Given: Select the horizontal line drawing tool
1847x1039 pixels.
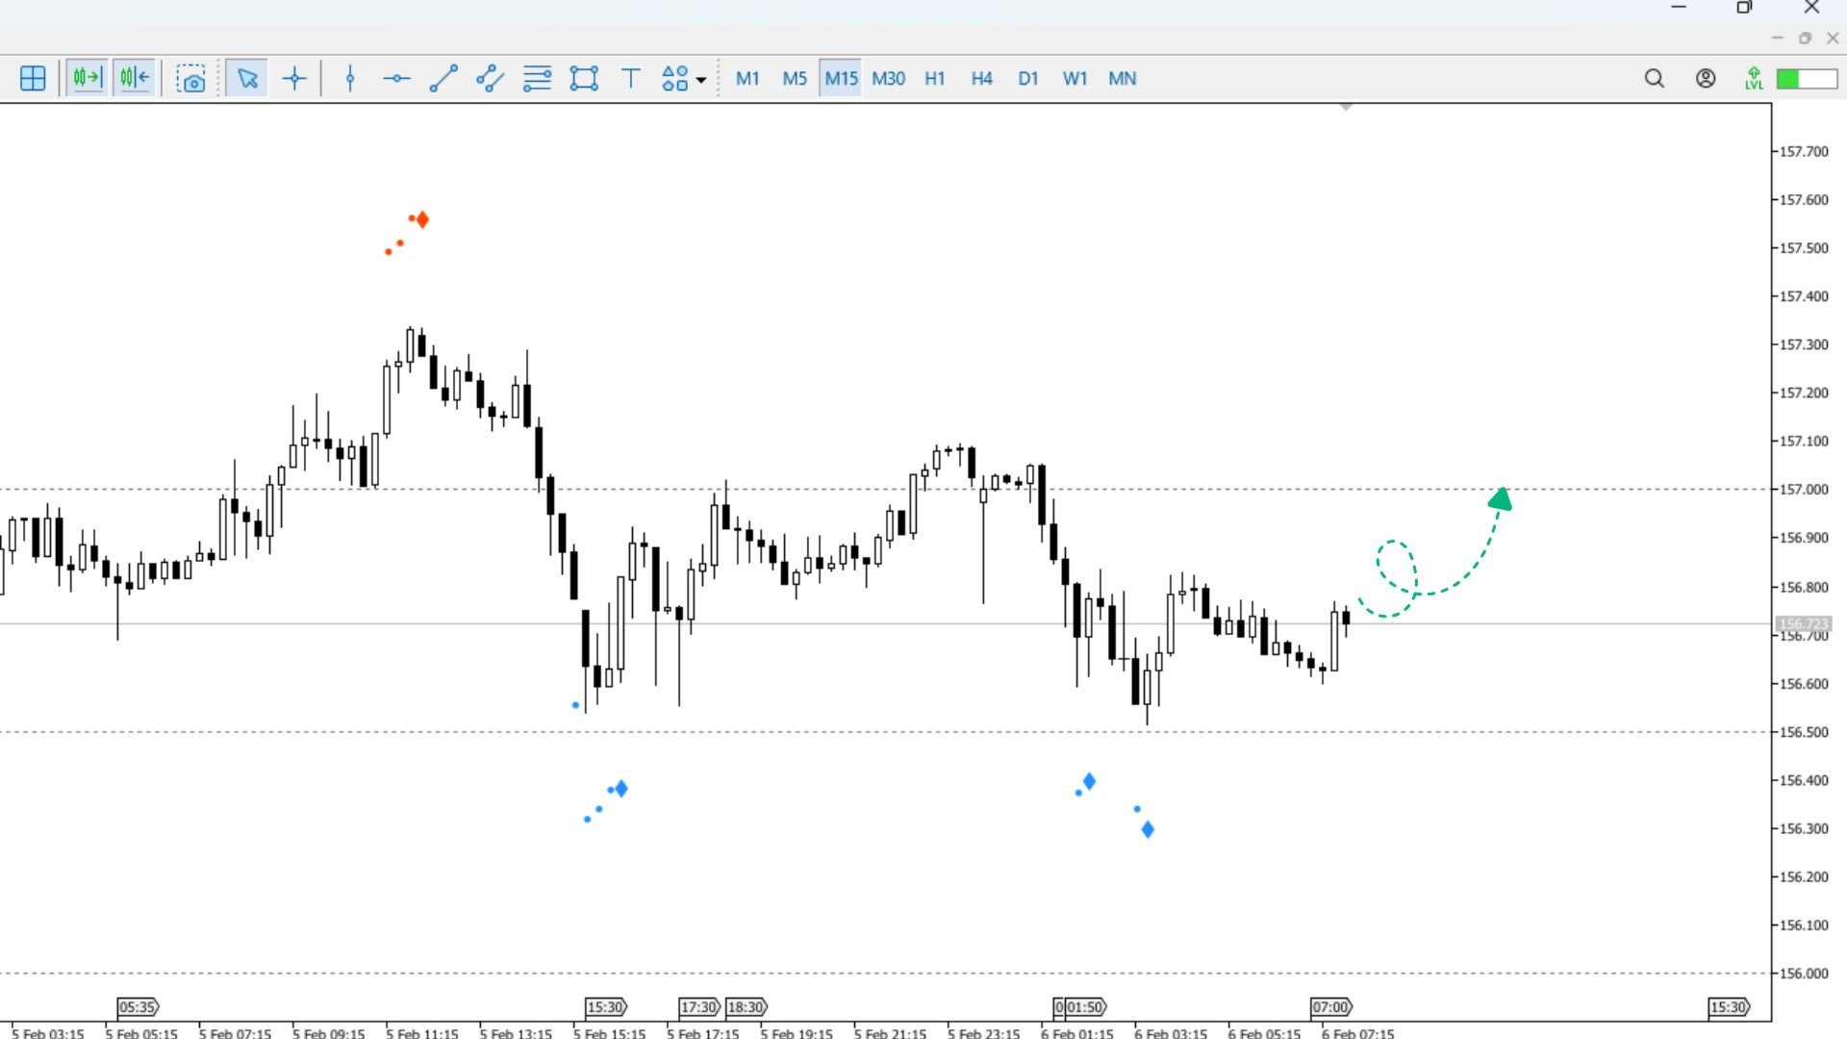Looking at the screenshot, I should click(x=396, y=79).
